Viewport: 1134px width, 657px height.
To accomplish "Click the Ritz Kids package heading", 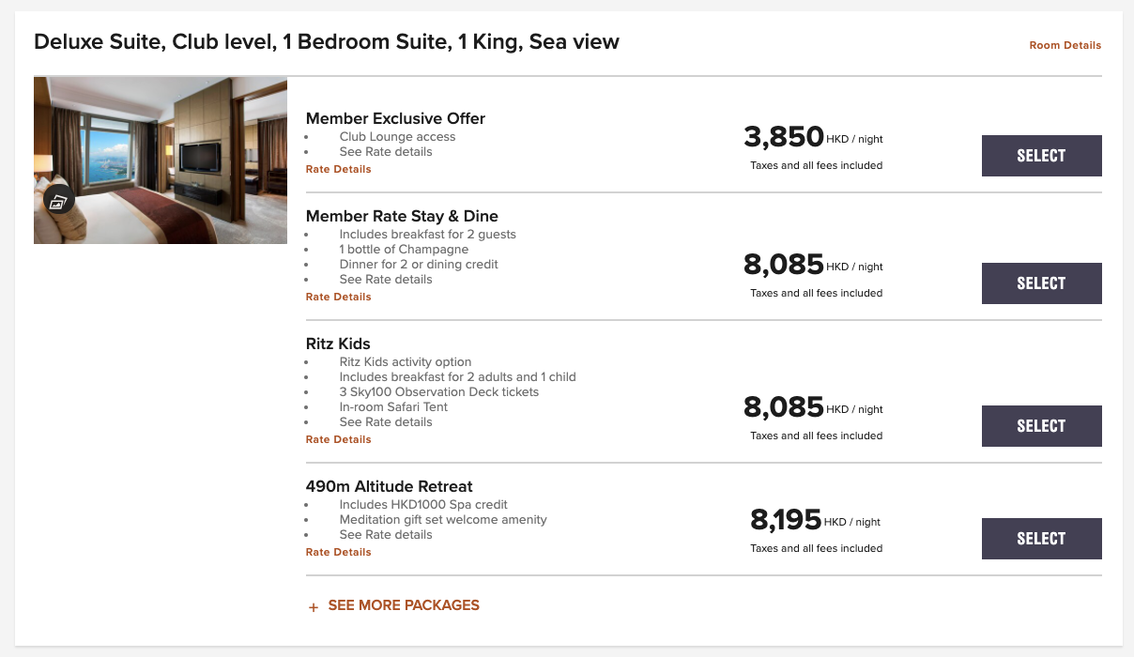I will (338, 344).
